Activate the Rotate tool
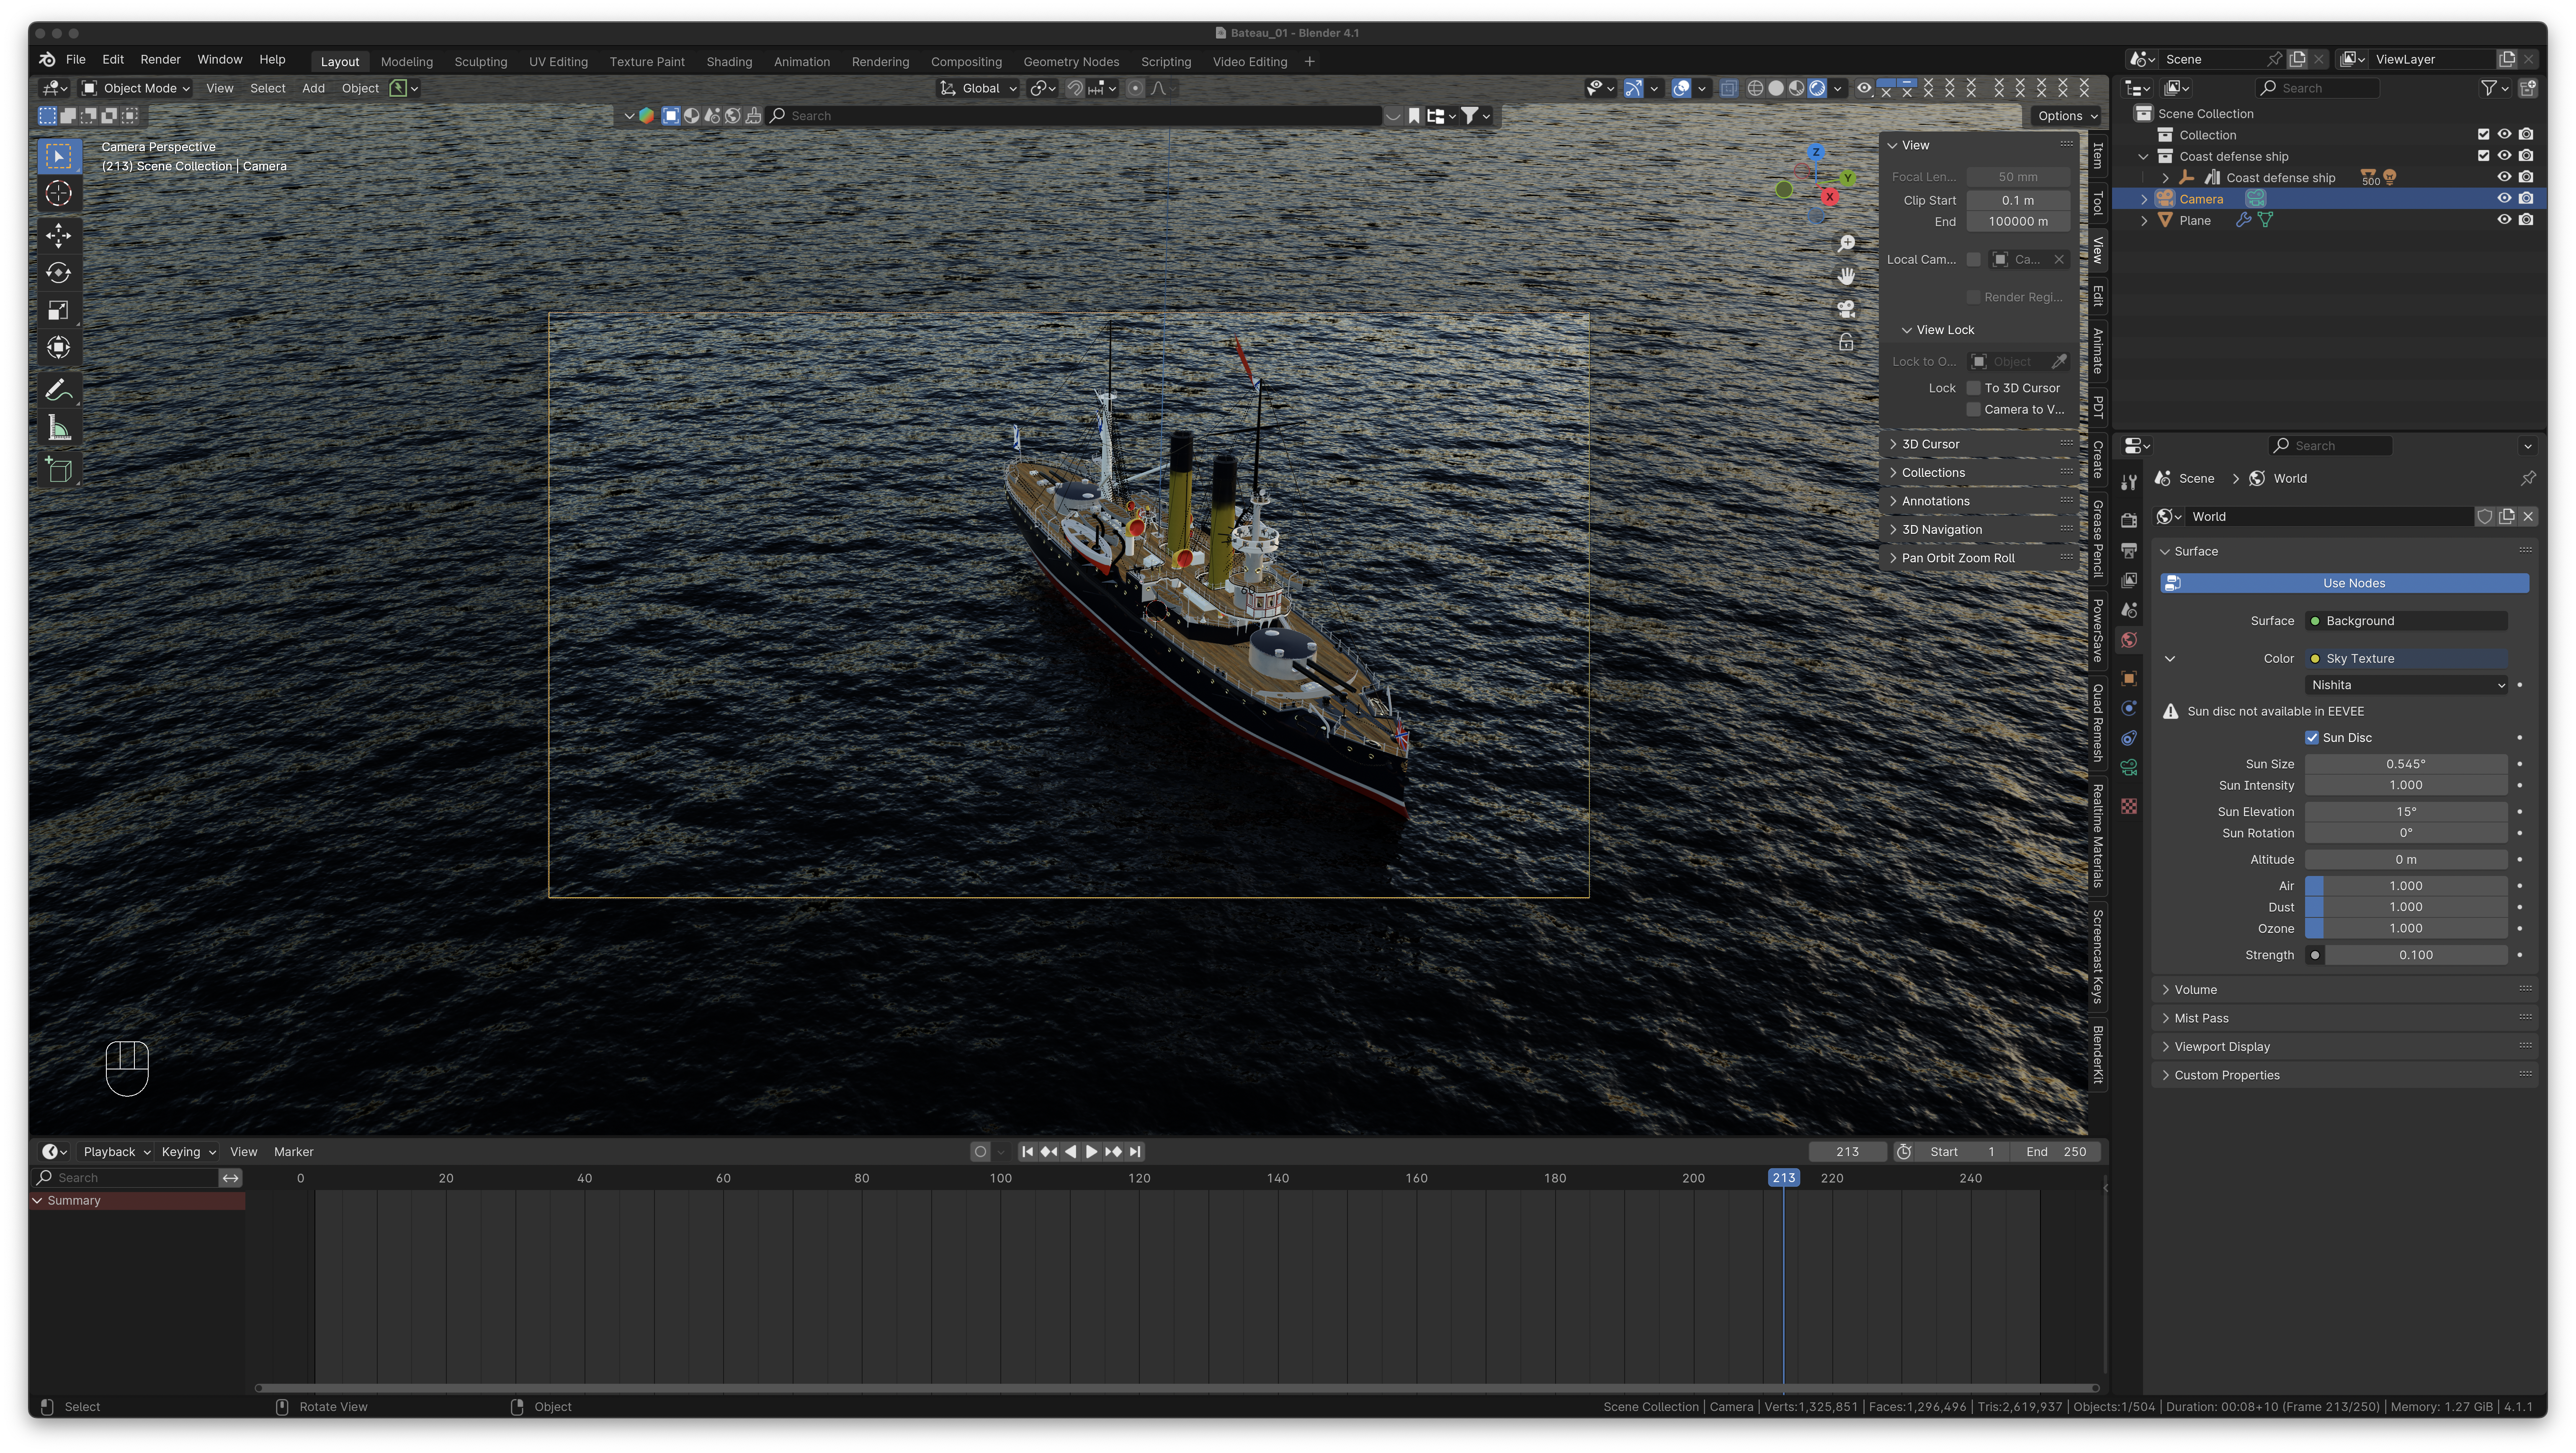This screenshot has height=1453, width=2576. tap(59, 273)
